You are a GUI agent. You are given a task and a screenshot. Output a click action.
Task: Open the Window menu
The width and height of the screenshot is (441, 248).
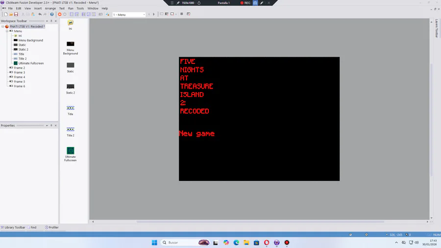click(93, 8)
